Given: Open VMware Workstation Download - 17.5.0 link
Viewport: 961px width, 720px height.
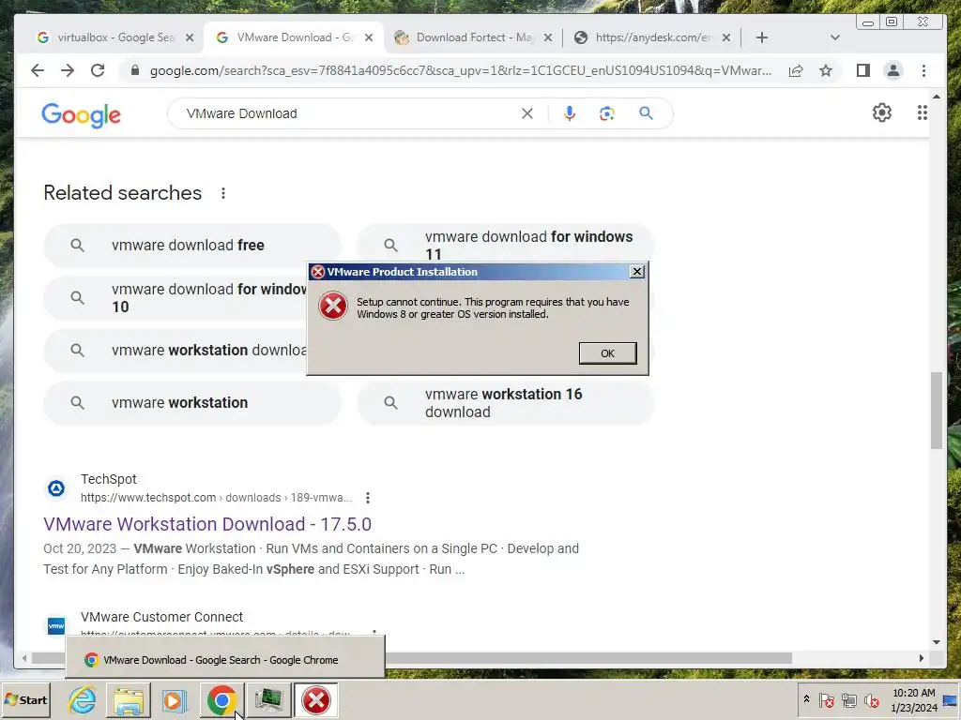Looking at the screenshot, I should (207, 524).
